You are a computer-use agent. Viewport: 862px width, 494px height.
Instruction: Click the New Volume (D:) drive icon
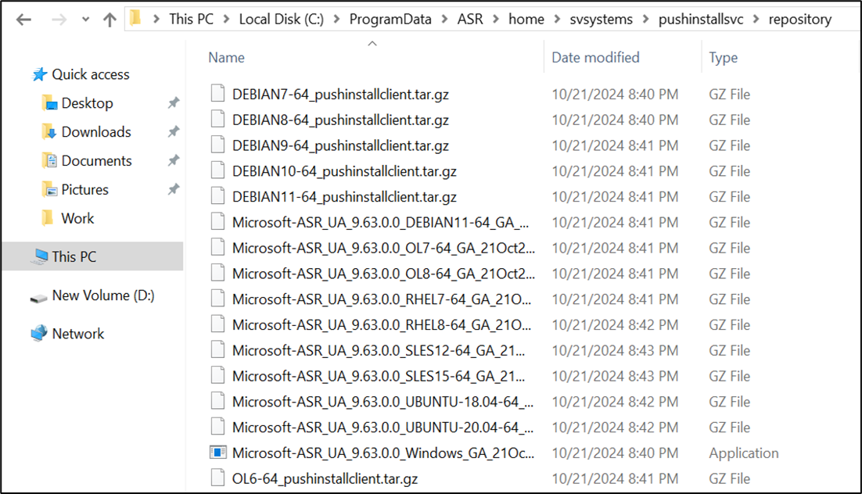[39, 297]
